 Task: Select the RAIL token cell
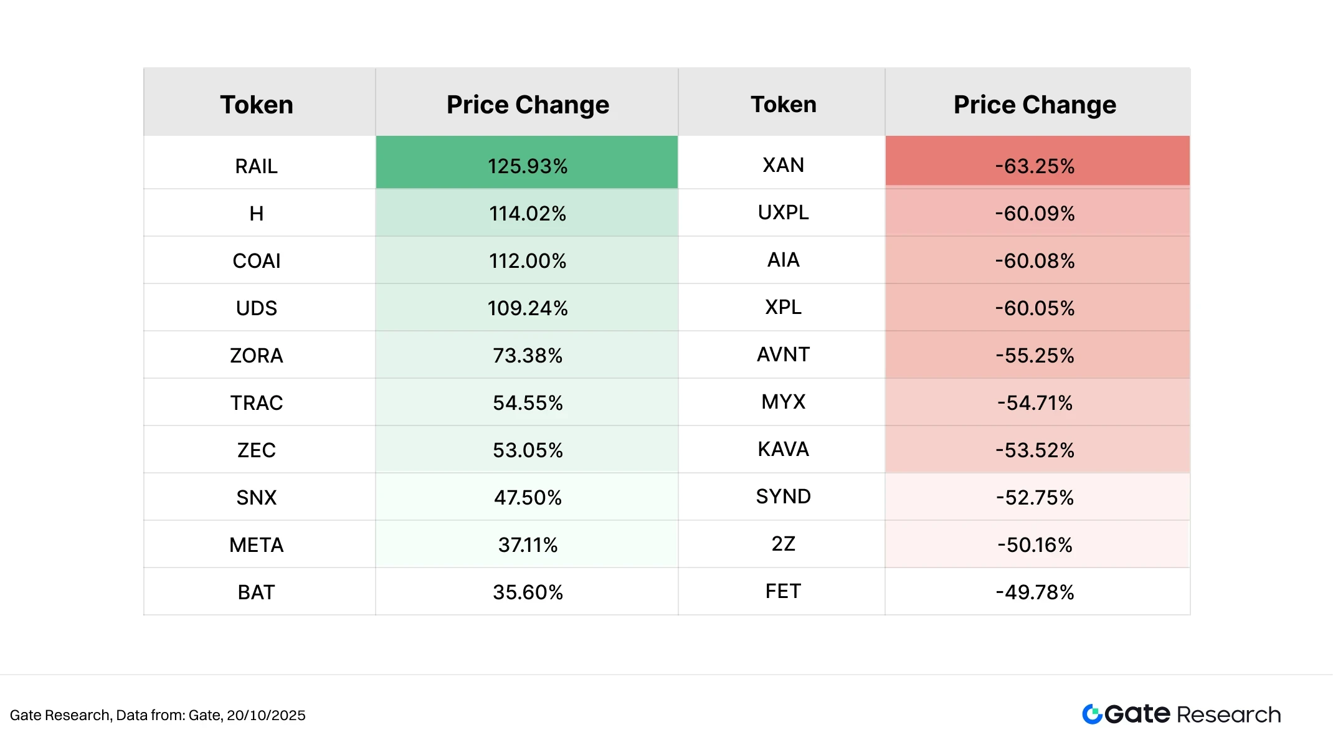[257, 166]
